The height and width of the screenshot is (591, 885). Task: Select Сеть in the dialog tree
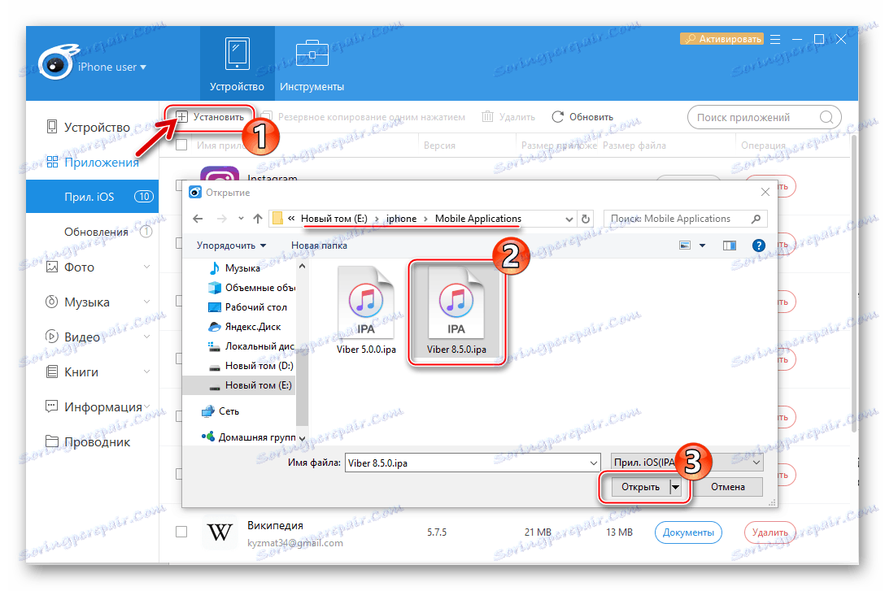220,411
